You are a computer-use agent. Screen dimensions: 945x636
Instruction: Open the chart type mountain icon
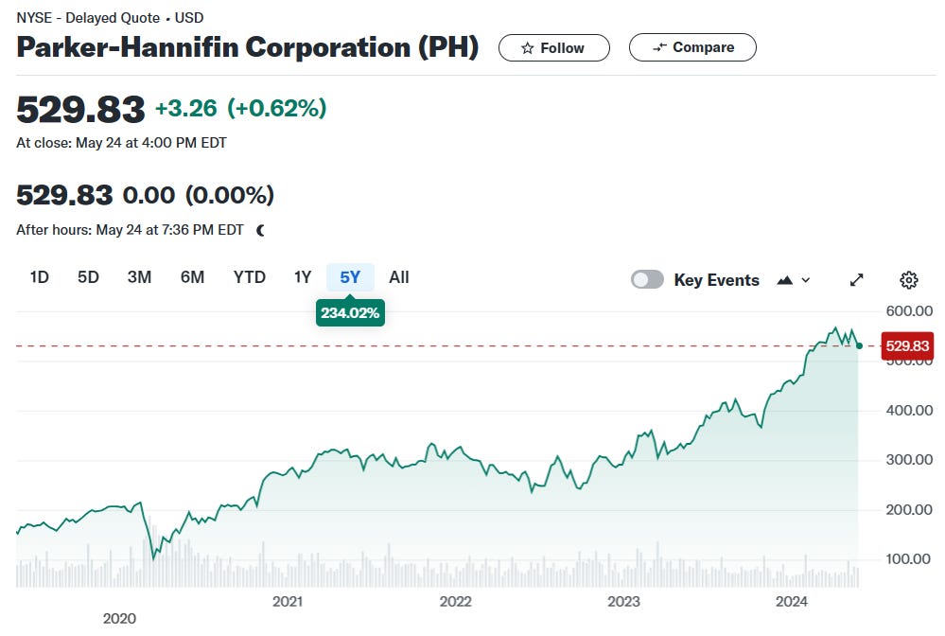coord(785,280)
